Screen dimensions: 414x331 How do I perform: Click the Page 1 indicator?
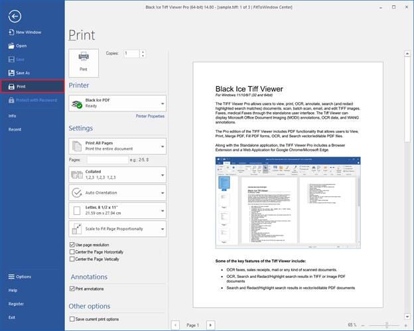pos(193,325)
